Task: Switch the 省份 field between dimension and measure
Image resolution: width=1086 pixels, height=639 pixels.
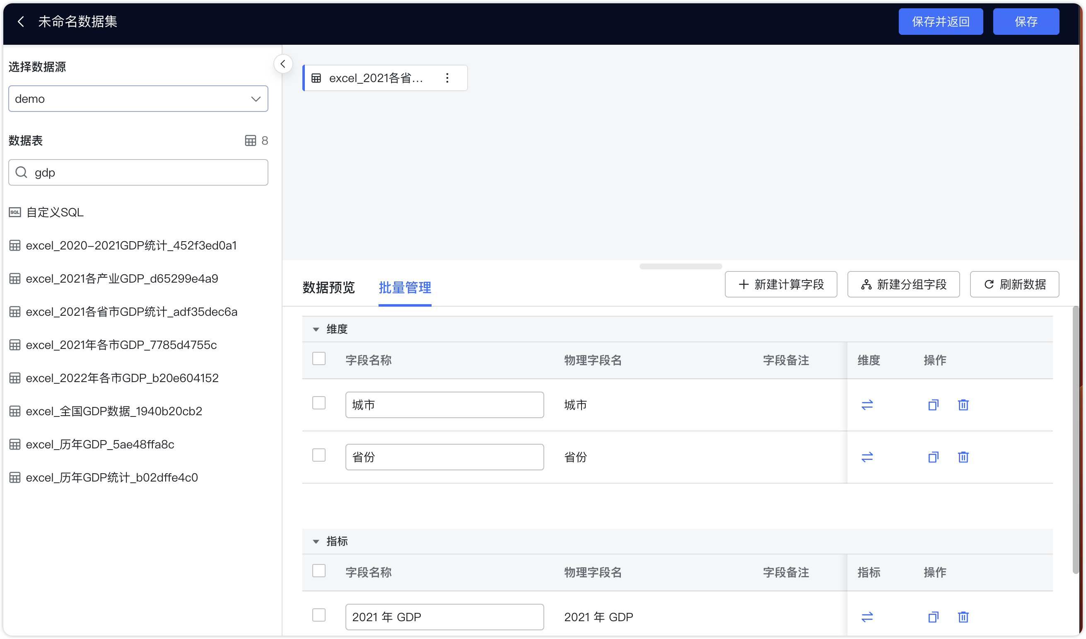Action: (867, 457)
